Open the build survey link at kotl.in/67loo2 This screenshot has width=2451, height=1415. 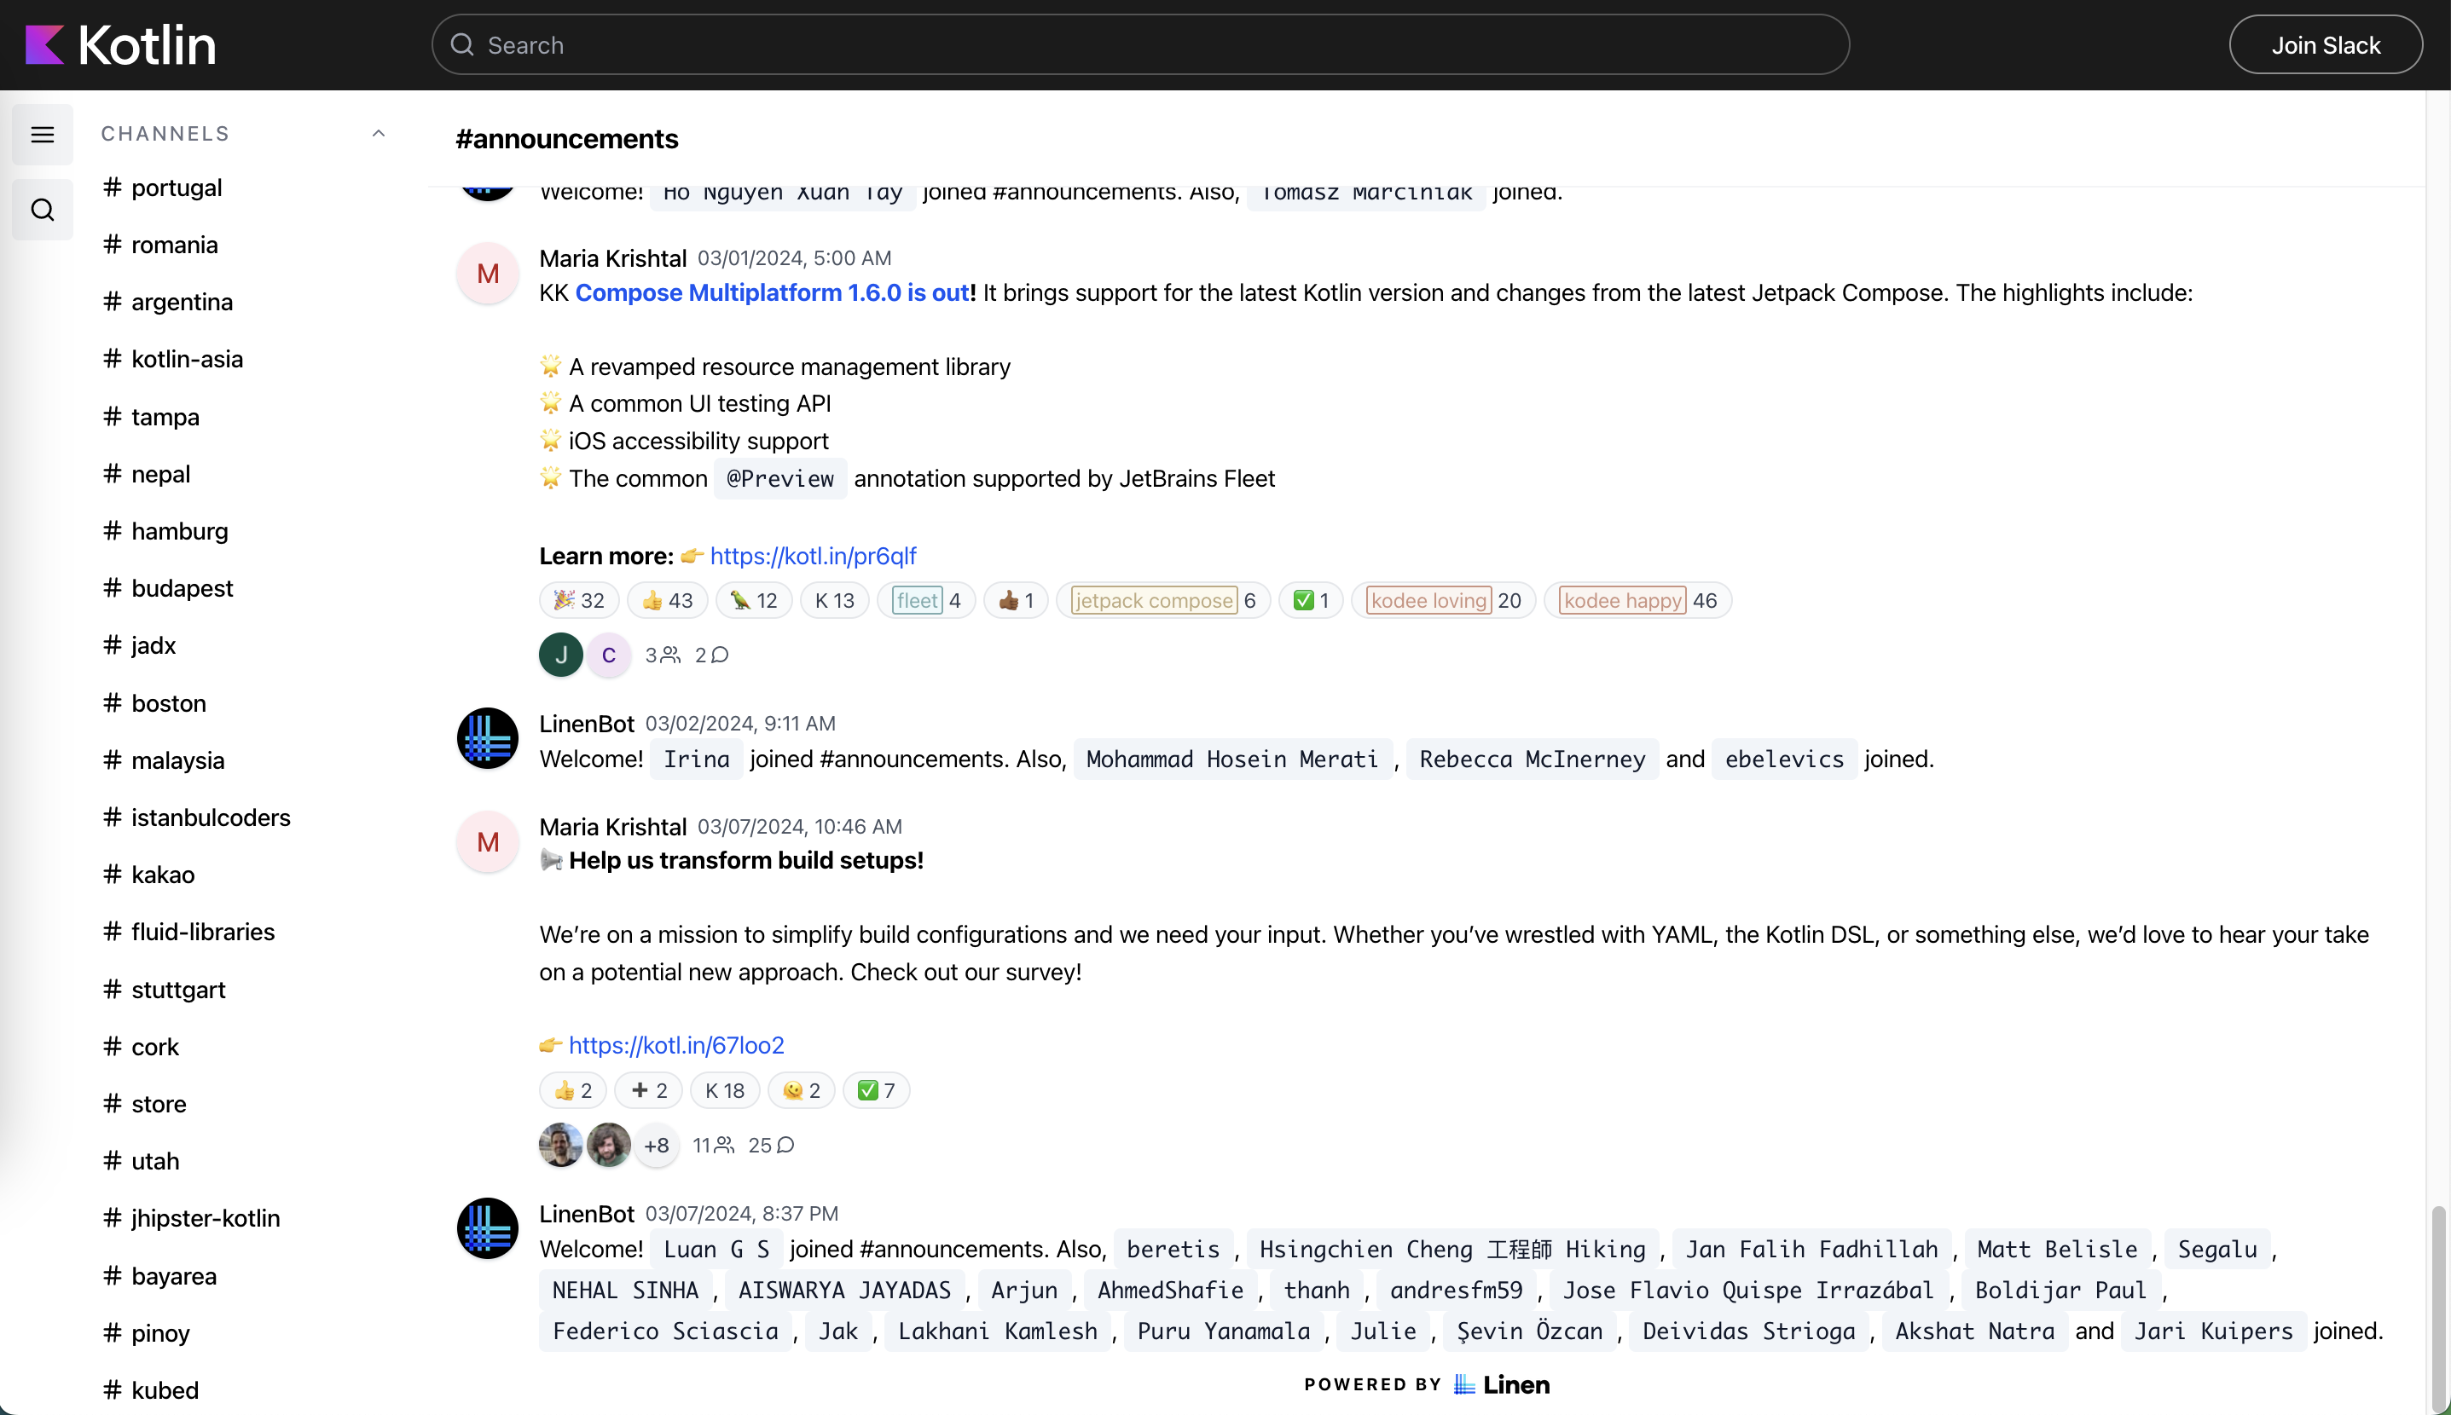point(674,1044)
